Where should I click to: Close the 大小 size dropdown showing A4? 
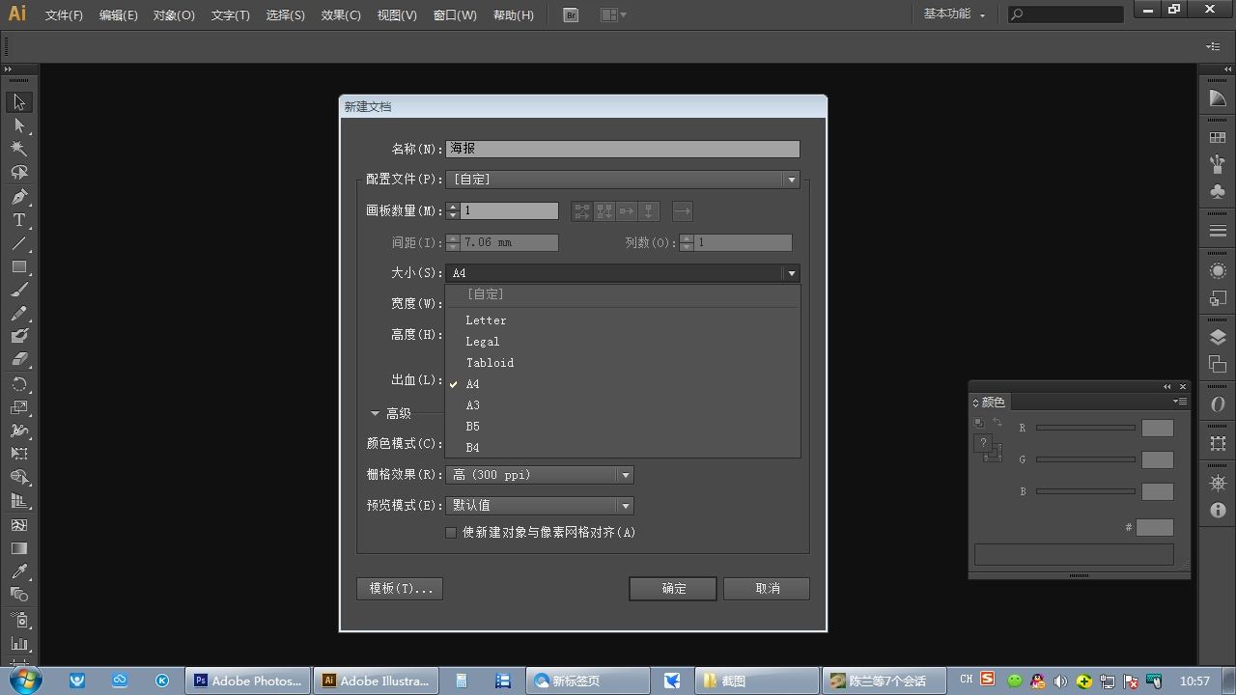(622, 273)
